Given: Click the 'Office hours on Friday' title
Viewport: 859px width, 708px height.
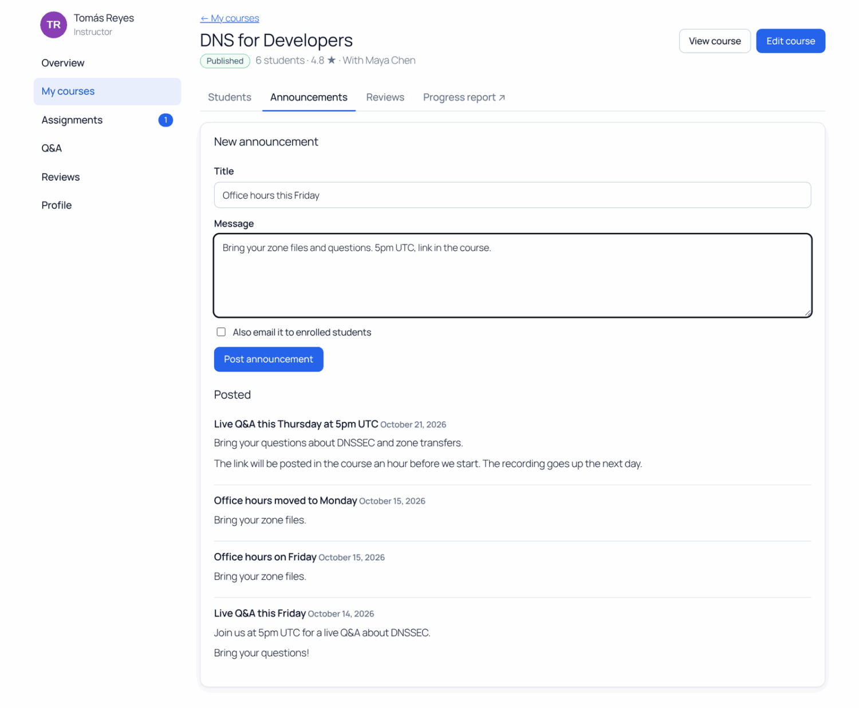Looking at the screenshot, I should point(265,557).
